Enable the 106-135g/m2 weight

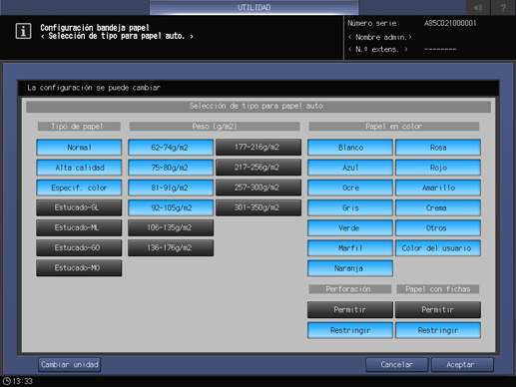click(x=171, y=227)
